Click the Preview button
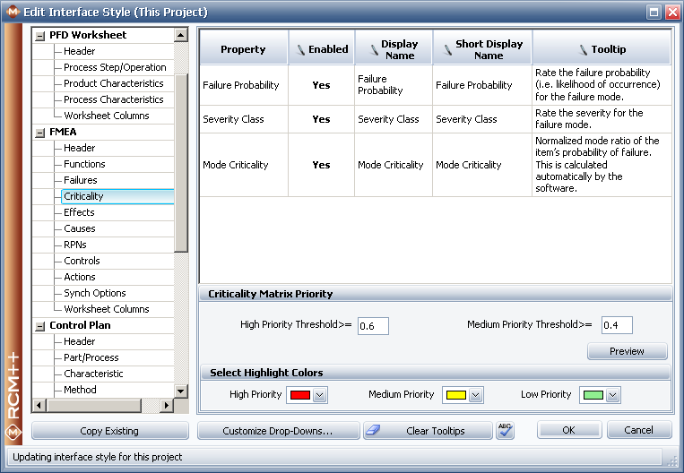The image size is (684, 473). [x=627, y=351]
